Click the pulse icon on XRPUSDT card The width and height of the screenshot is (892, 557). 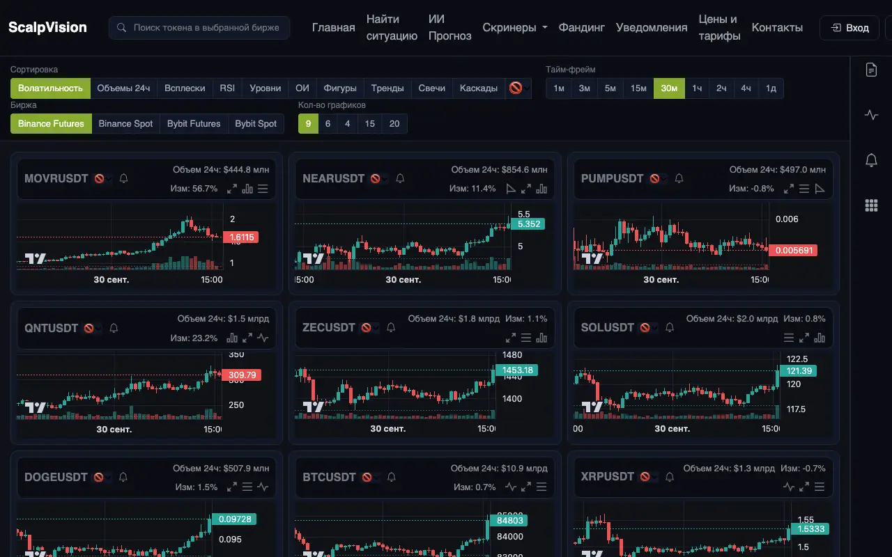click(x=789, y=487)
